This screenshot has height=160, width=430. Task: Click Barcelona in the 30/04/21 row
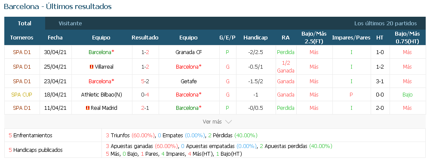pos(101,52)
